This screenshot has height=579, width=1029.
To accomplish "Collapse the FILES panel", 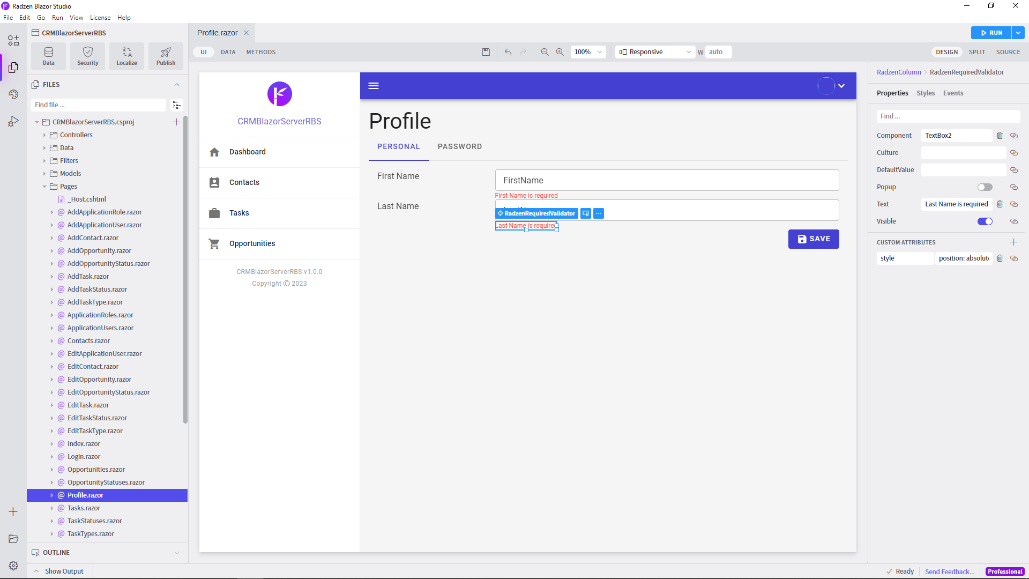I will click(177, 85).
